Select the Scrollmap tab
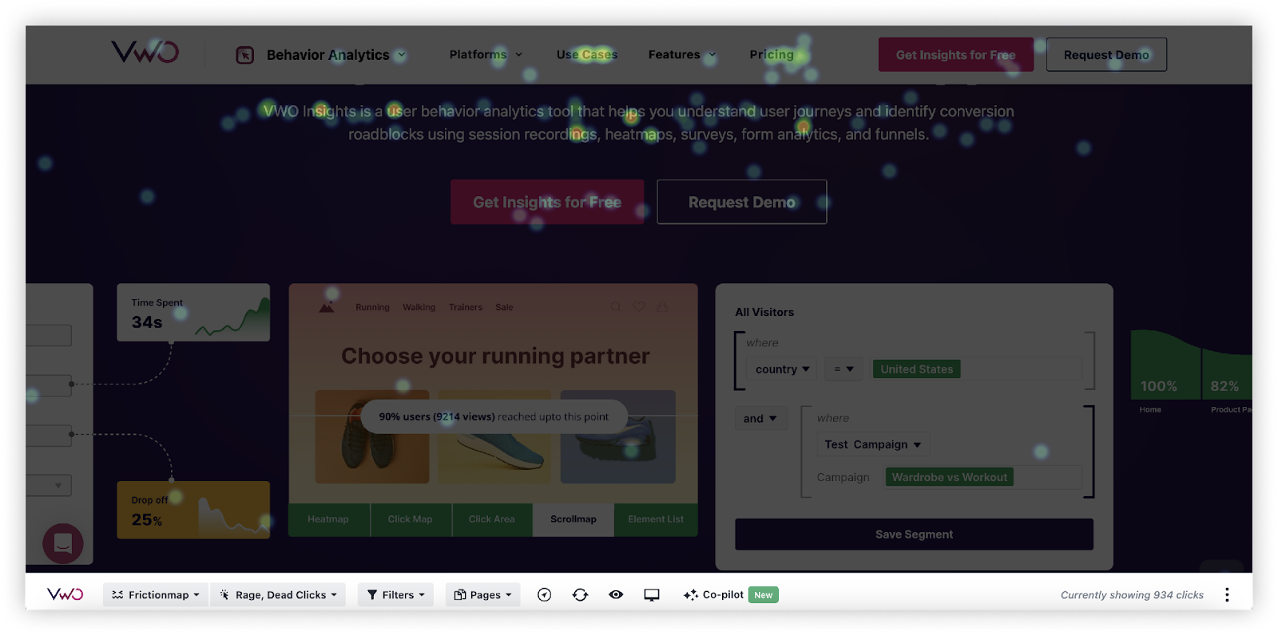The image size is (1278, 635). [574, 519]
